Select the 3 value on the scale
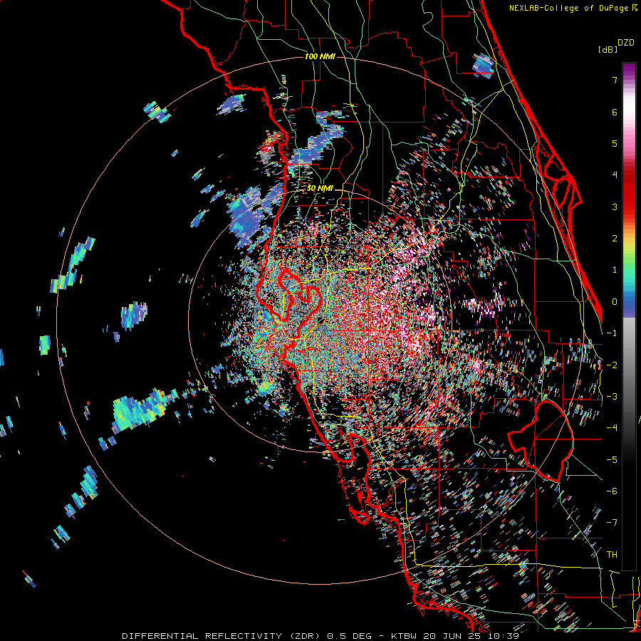Viewport: 641px width, 641px height. coord(615,207)
